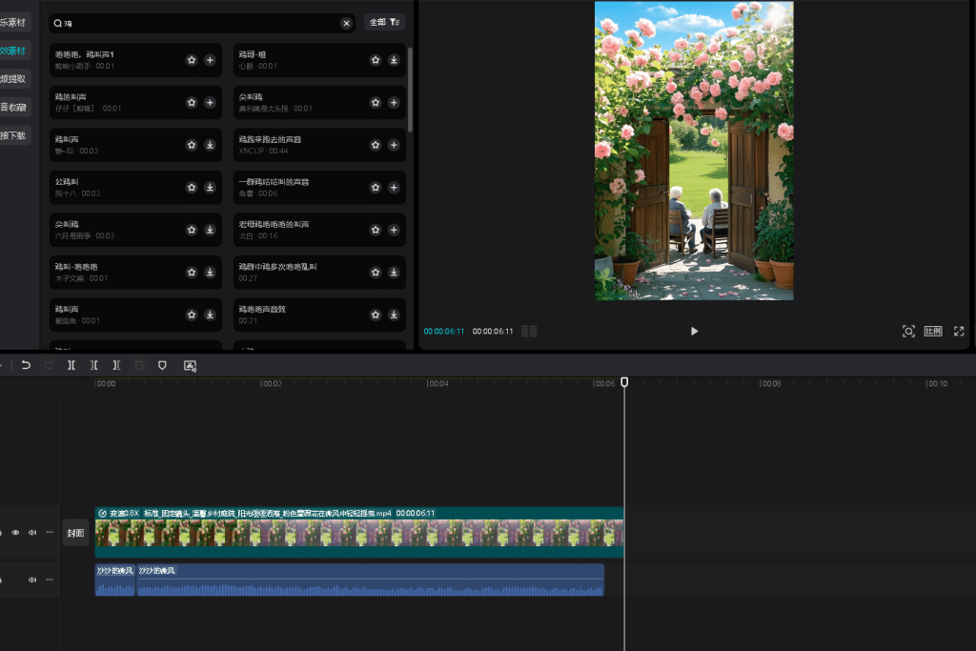Click the 封面 cover button
This screenshot has width=976, height=651.
75,533
